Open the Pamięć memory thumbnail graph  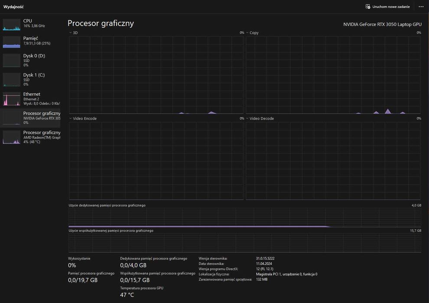click(x=12, y=42)
